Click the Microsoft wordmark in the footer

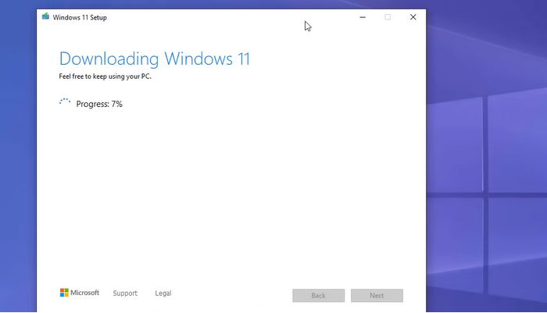[x=85, y=293]
